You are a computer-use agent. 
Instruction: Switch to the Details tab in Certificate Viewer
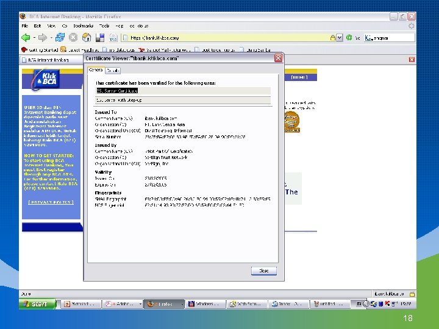(113, 71)
